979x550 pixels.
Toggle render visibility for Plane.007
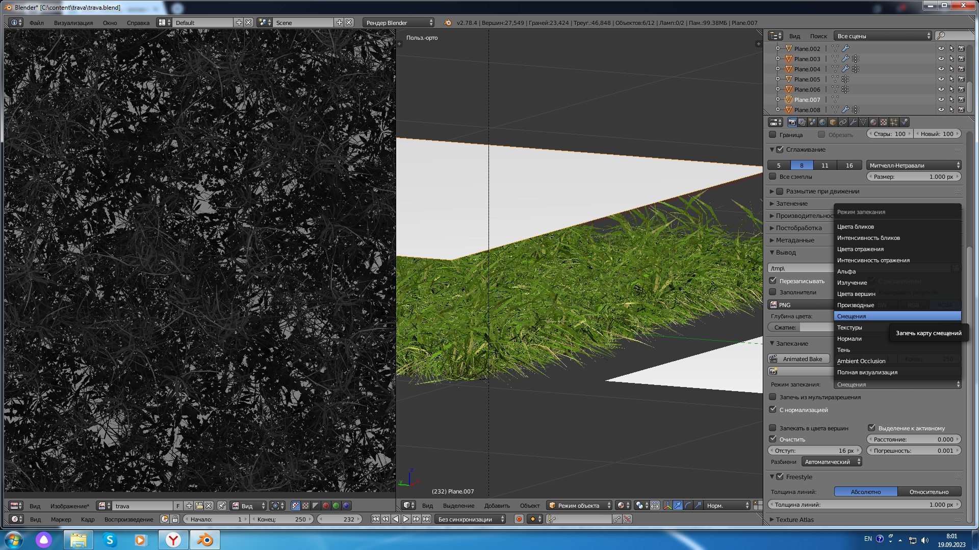tap(961, 100)
